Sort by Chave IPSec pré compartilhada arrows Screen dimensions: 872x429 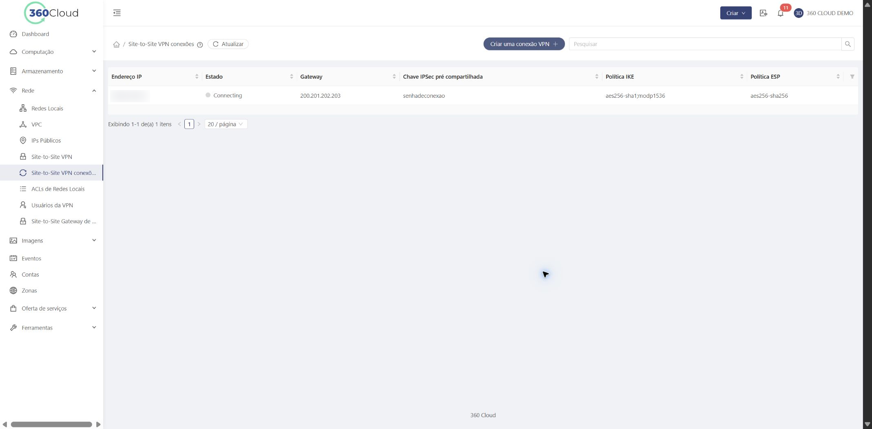pyautogui.click(x=596, y=77)
